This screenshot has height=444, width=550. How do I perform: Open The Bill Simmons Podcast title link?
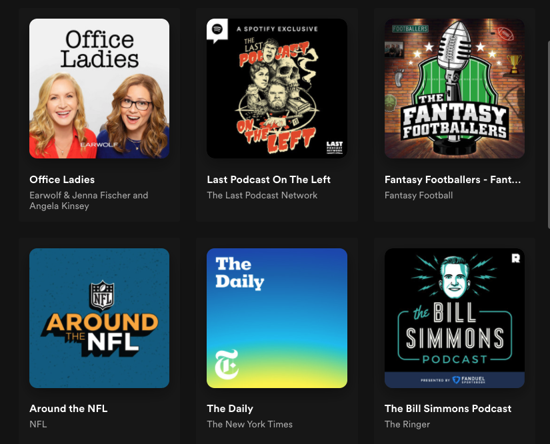448,408
